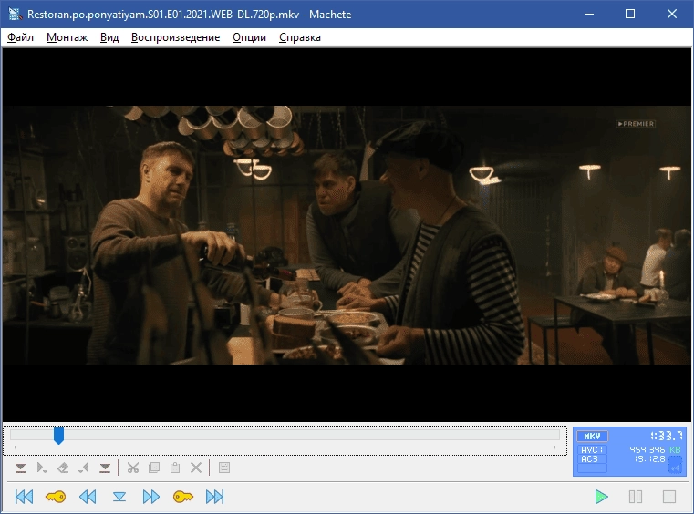Click the middle of the timeline seek bar
Image resolution: width=694 pixels, height=514 pixels.
[x=285, y=435]
